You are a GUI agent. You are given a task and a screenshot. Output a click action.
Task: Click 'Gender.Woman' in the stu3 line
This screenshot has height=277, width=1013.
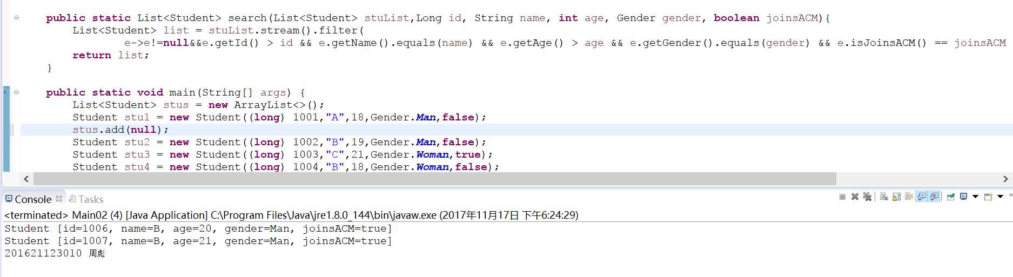click(410, 154)
